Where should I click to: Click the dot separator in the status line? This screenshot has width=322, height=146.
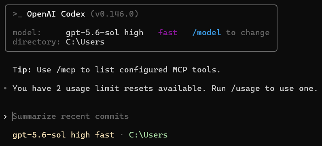pos(121,135)
